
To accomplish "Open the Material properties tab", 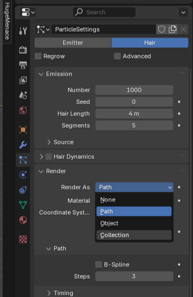I will click(x=23, y=220).
